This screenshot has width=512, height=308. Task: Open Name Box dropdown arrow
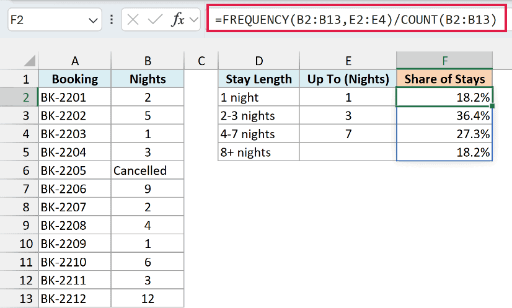click(93, 20)
